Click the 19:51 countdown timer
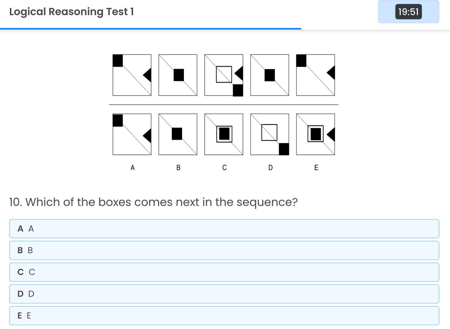This screenshot has width=450, height=329. tap(408, 12)
